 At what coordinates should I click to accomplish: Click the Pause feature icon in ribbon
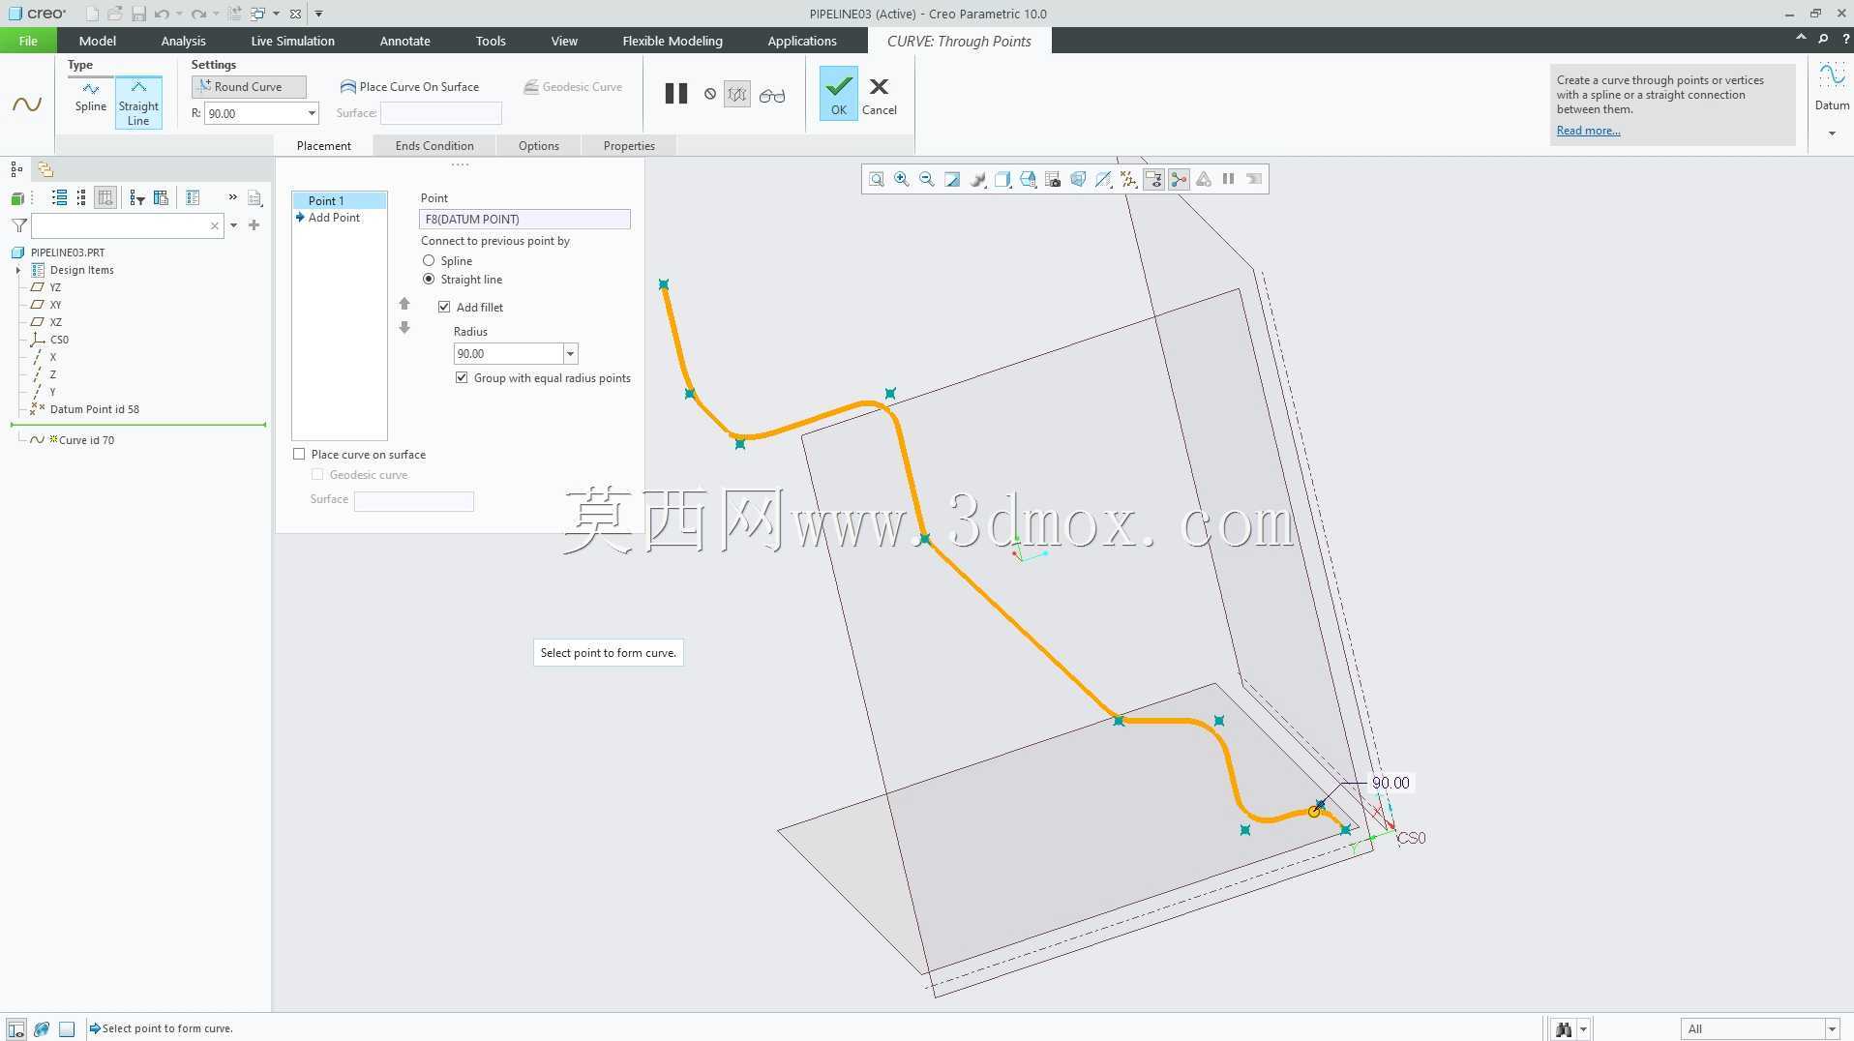click(675, 94)
